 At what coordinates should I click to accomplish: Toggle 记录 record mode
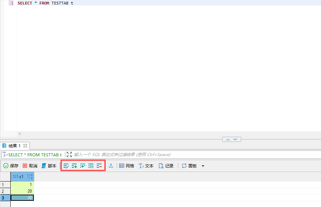[x=166, y=166]
